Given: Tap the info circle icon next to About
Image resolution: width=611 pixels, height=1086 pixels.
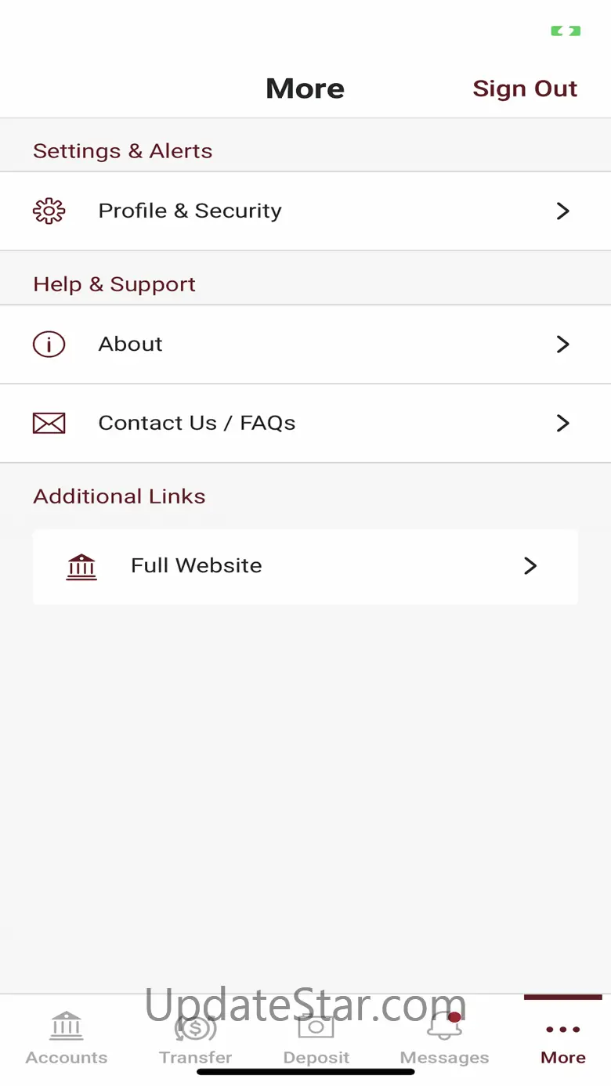Looking at the screenshot, I should pyautogui.click(x=49, y=345).
